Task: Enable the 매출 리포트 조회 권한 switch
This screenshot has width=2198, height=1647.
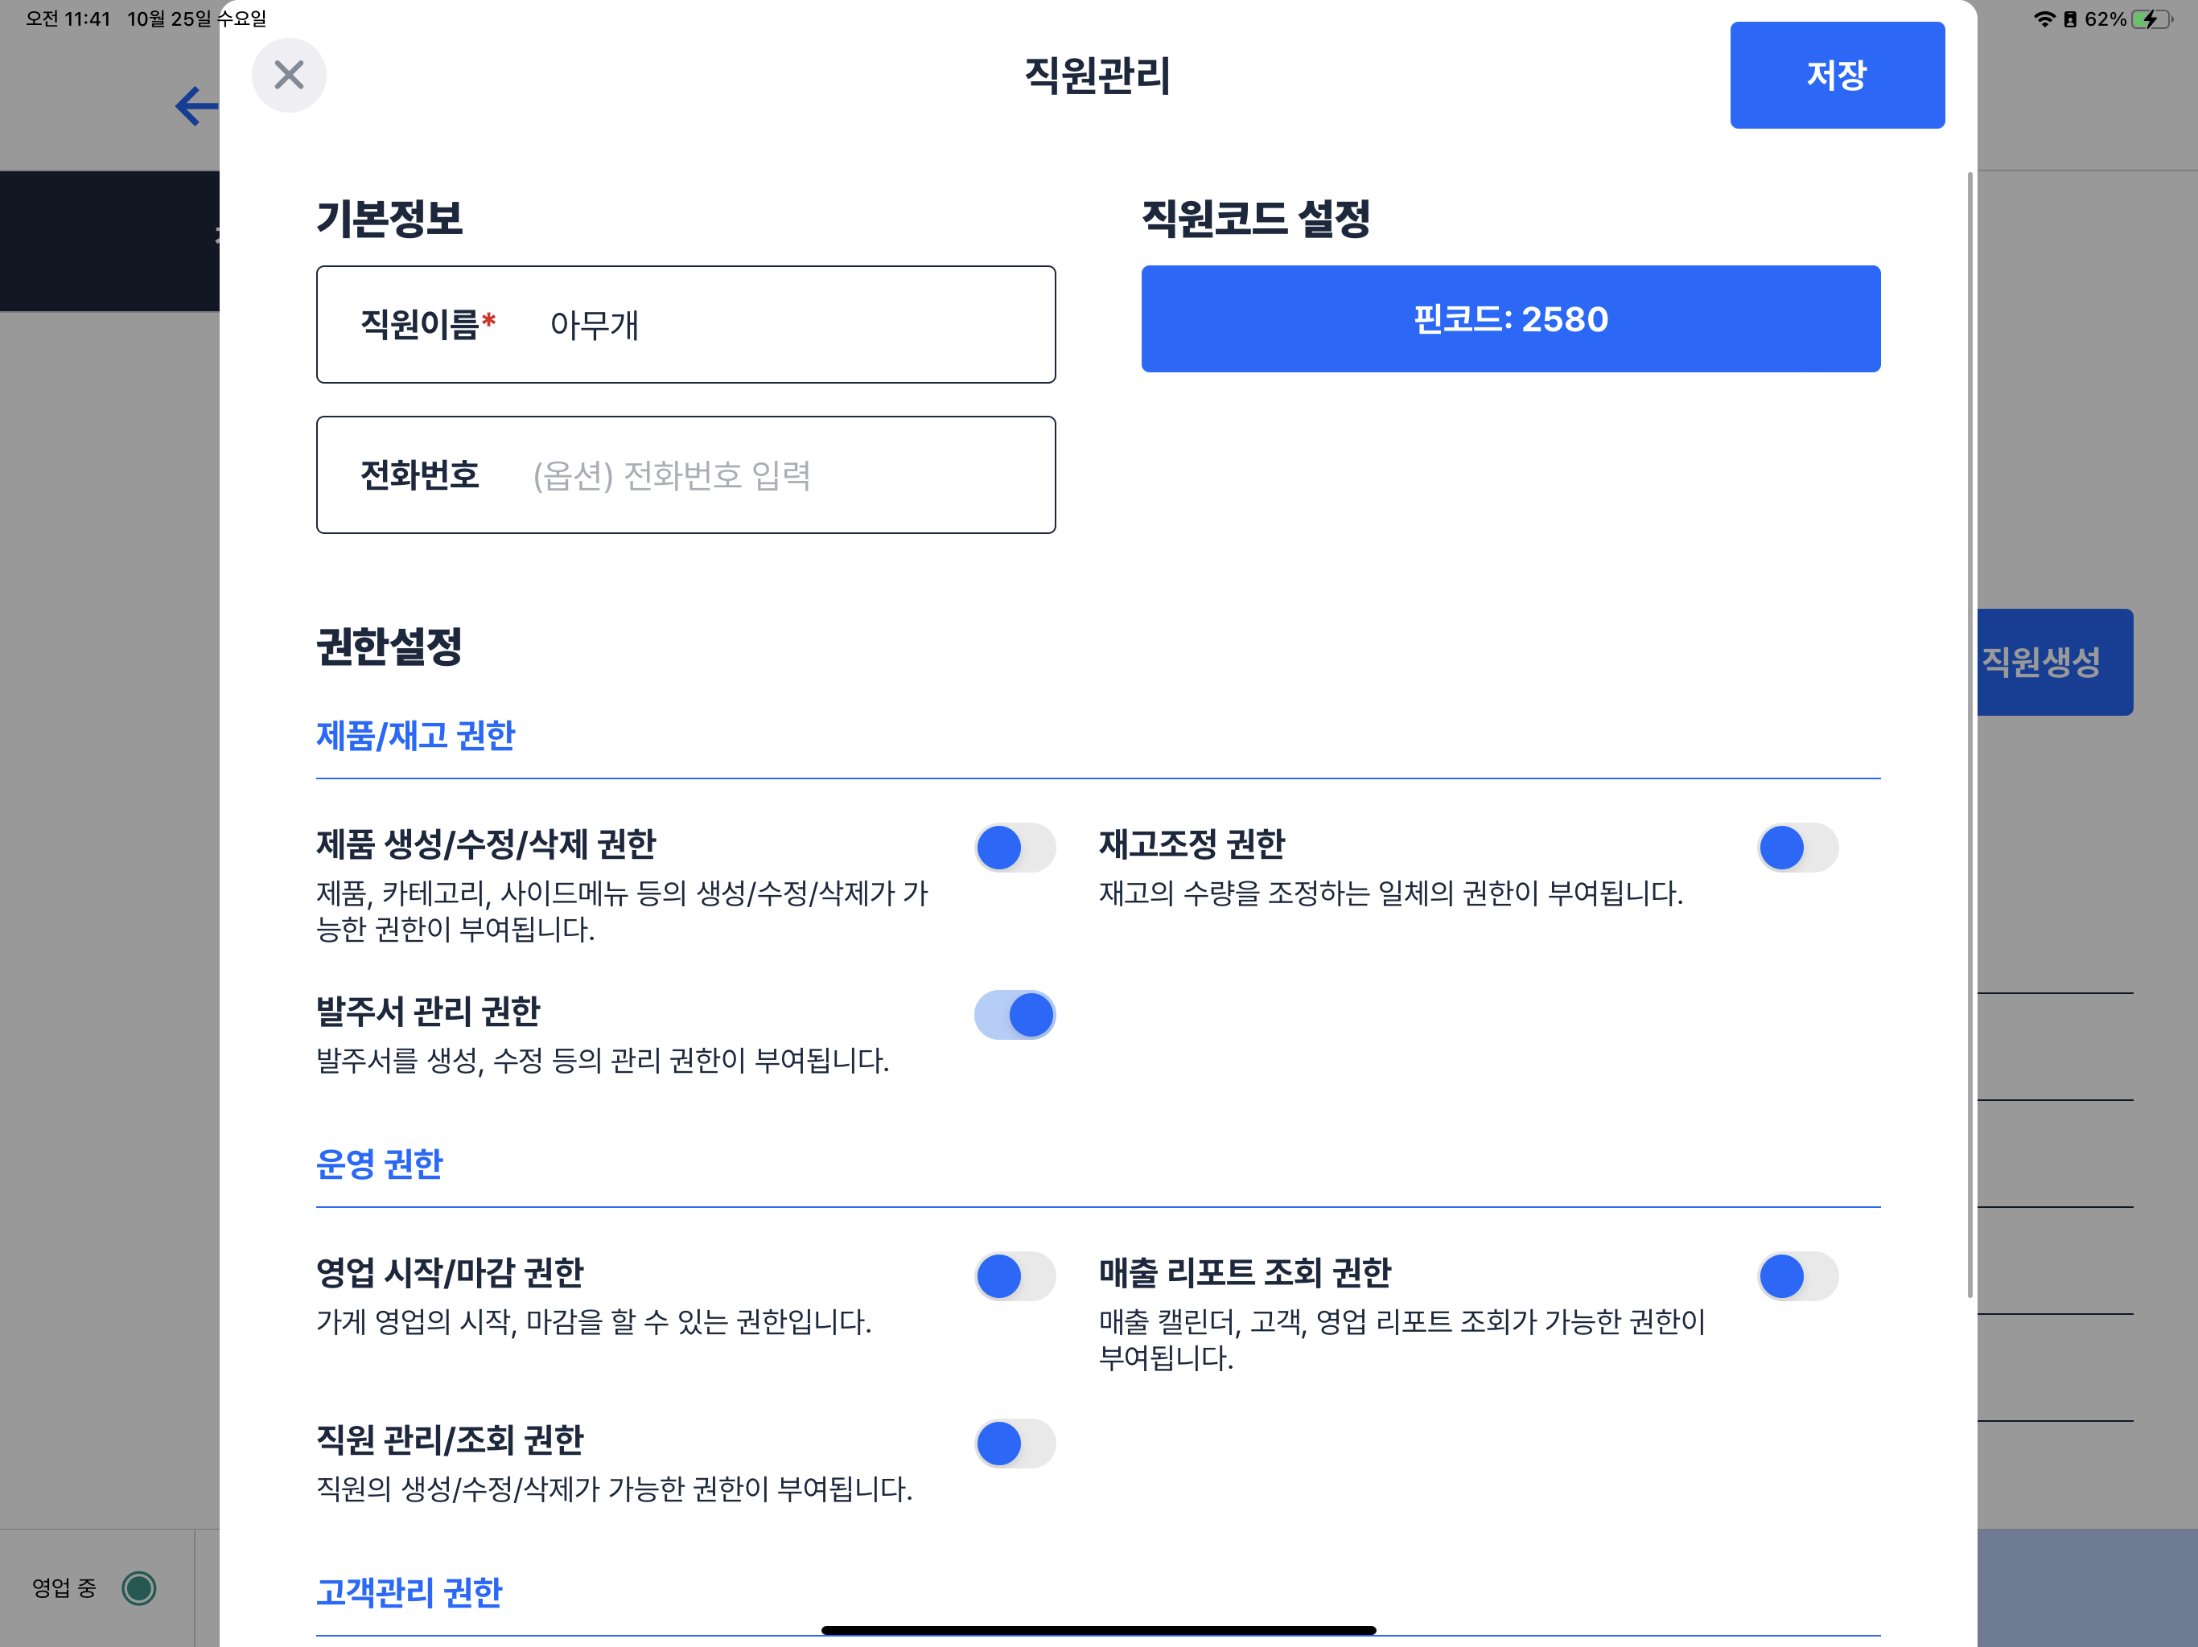Action: click(1797, 1276)
